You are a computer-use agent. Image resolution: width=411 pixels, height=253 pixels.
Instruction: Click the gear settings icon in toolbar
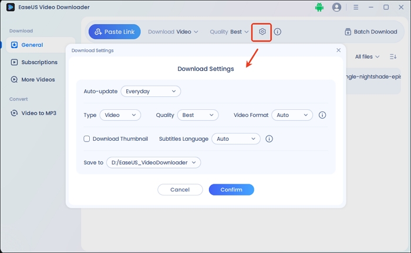pos(262,32)
